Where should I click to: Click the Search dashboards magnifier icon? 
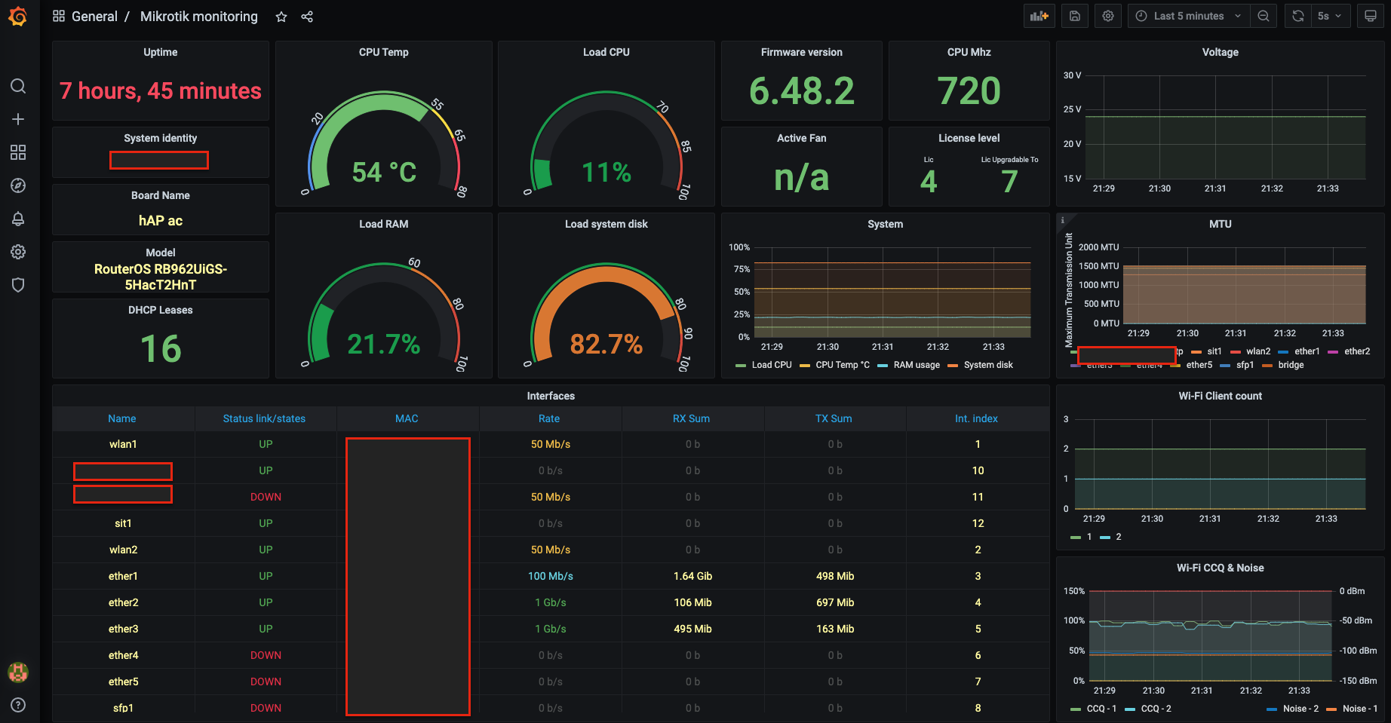18,86
